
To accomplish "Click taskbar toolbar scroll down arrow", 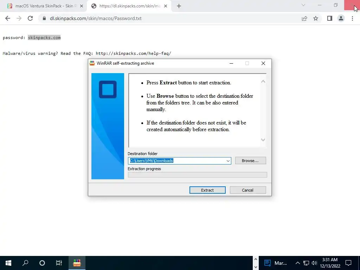I will tap(256, 267).
